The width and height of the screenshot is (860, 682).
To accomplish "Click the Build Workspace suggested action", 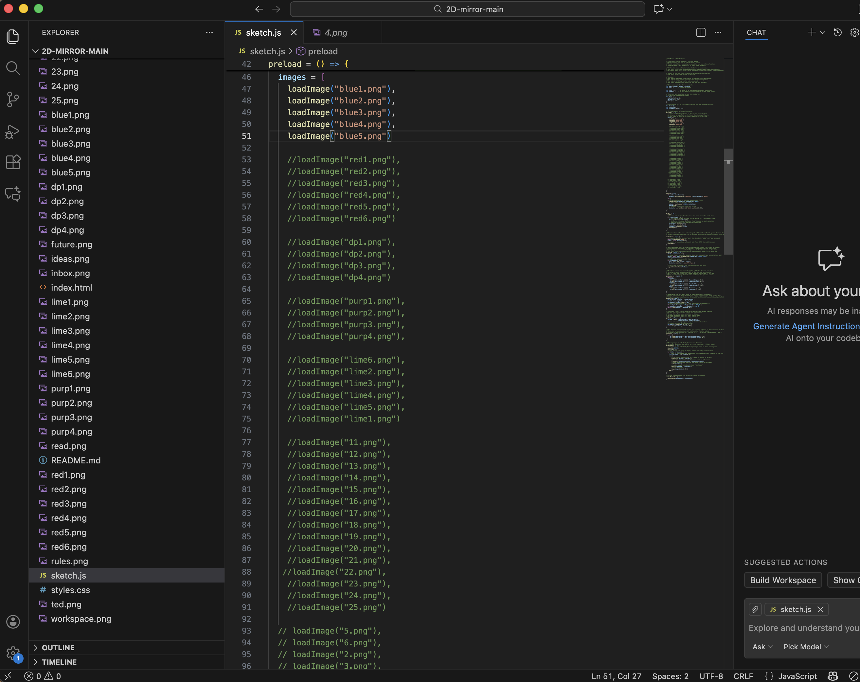I will 783,580.
